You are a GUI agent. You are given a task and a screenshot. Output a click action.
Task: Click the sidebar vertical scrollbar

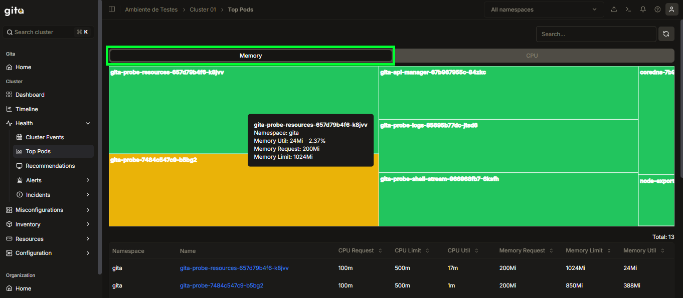99,138
